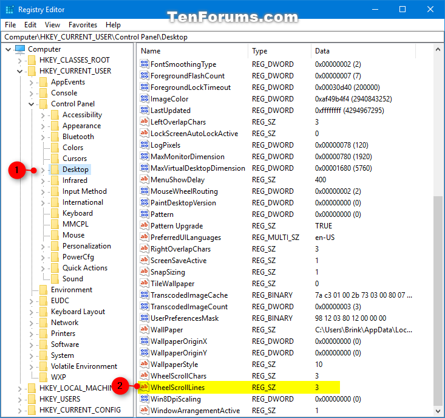Click scrollbar down arrow in values pane

(438, 411)
